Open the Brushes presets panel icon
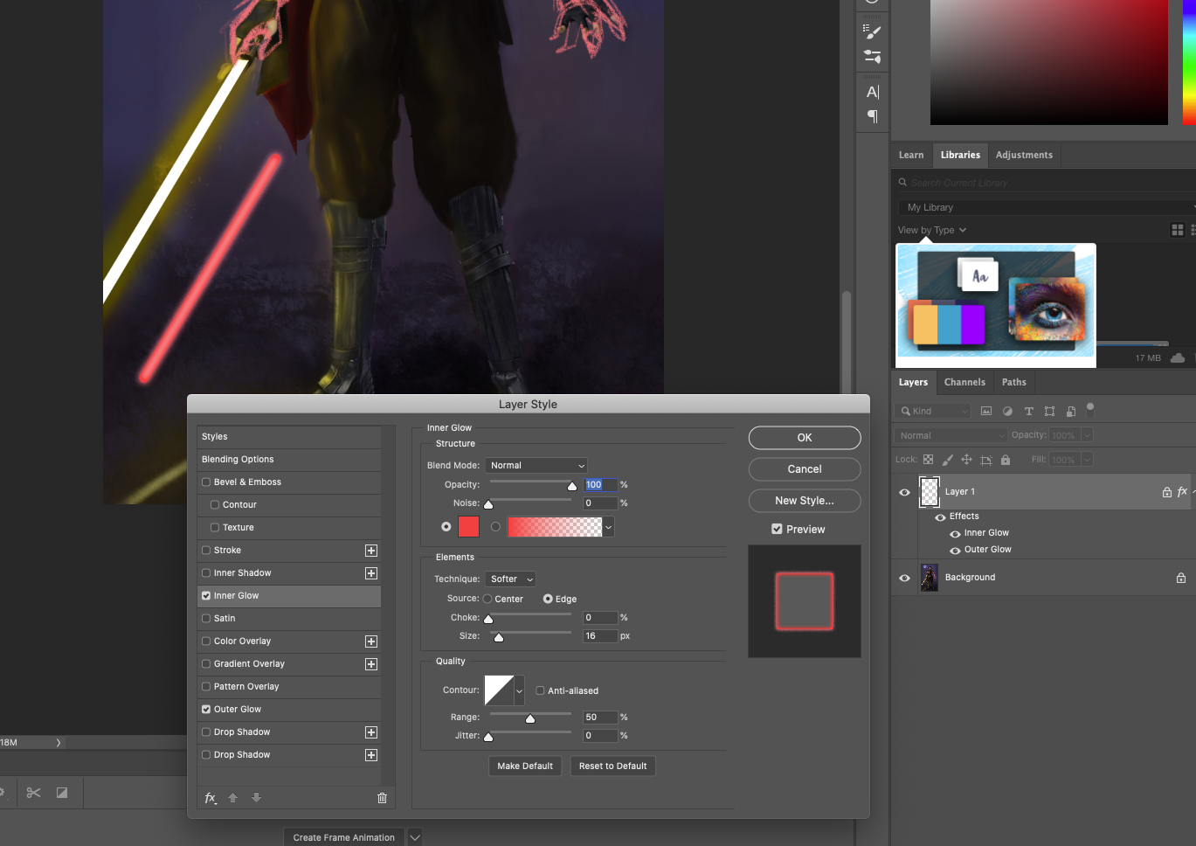 coord(872,57)
